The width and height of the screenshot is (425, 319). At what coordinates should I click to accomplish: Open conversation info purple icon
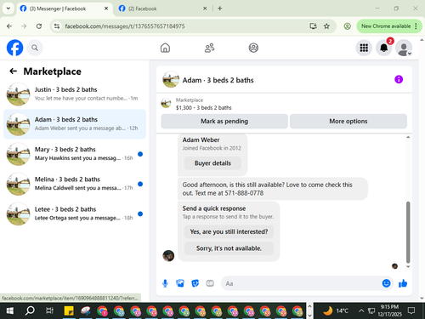[x=399, y=79]
